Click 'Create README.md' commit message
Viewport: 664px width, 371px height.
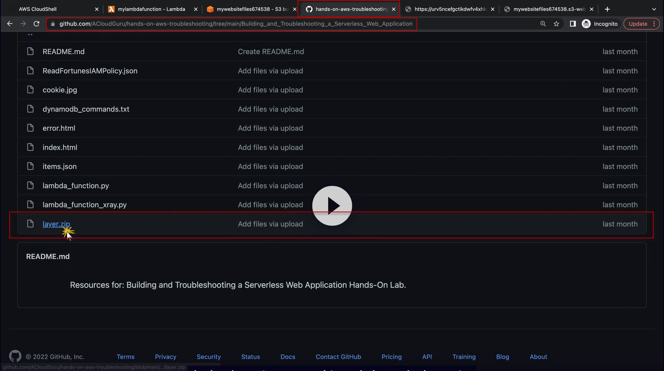coord(271,51)
